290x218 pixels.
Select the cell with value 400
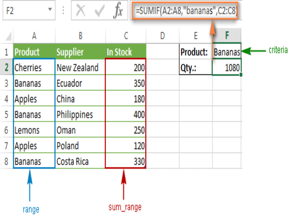pyautogui.click(x=126, y=115)
